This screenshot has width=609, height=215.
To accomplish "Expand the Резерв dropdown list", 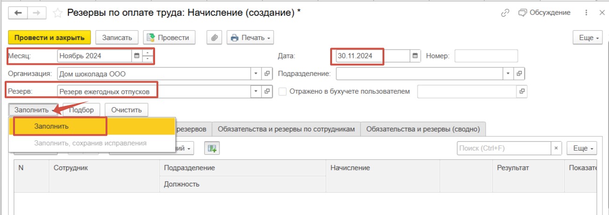I will point(255,91).
